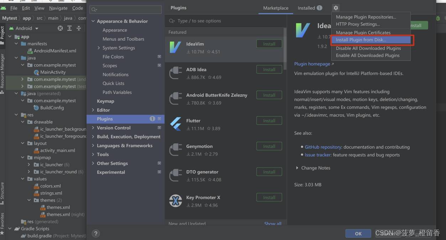Viewport: 446px width, 240px height.
Task: Open the Project tool window stripe tab
Action: (2, 36)
